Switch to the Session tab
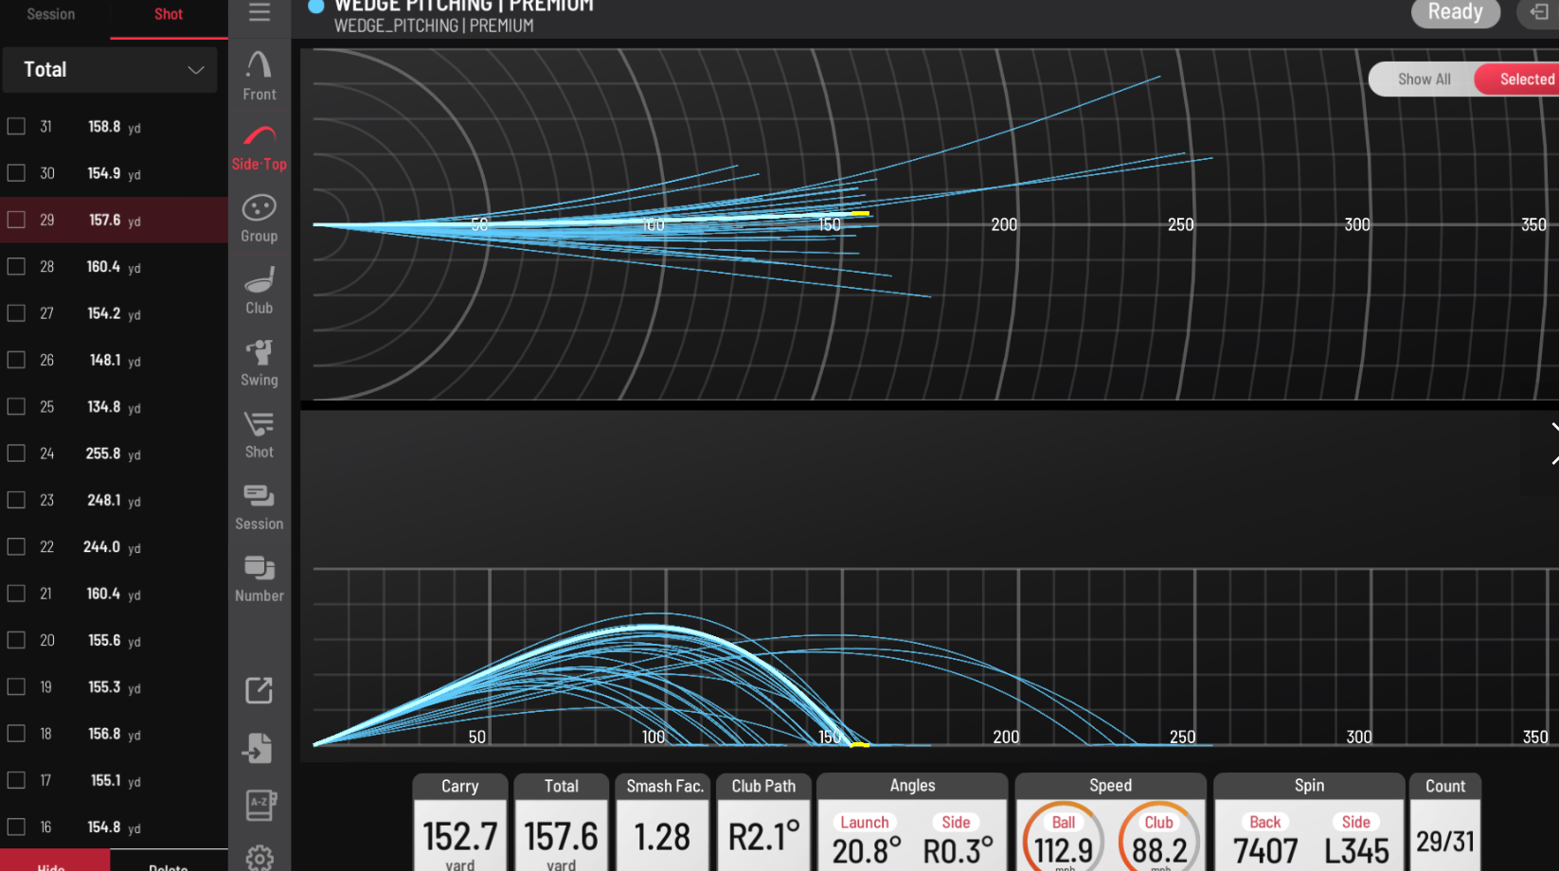Screen dimensions: 1559x871 51,14
